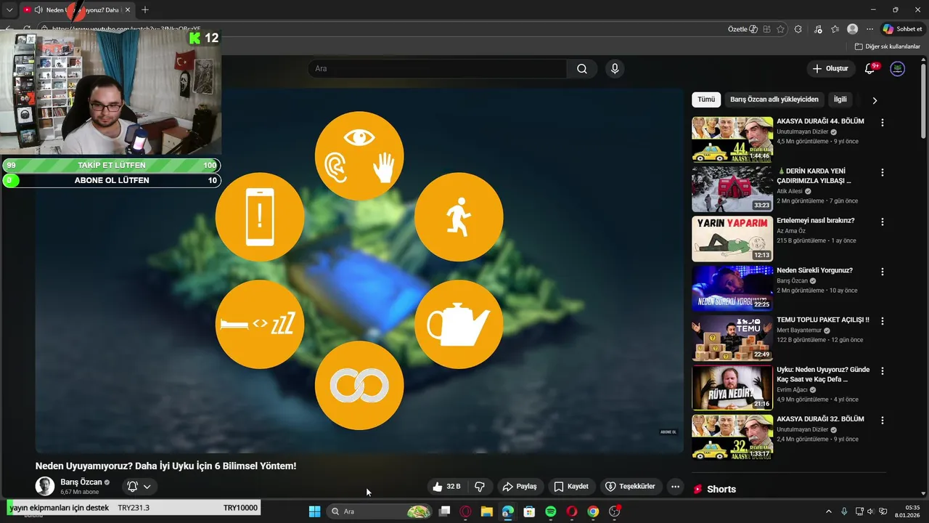Open the Windows Start menu
Image resolution: width=929 pixels, height=523 pixels.
(x=314, y=511)
